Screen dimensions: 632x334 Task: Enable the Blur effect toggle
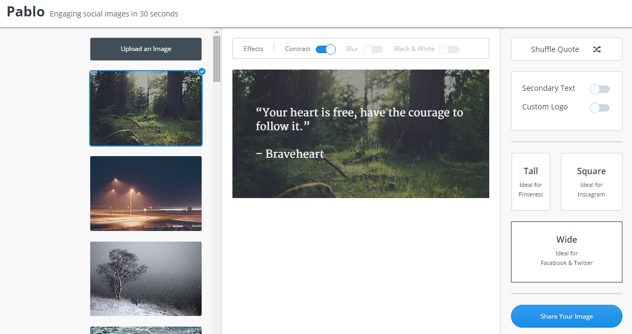pos(373,49)
